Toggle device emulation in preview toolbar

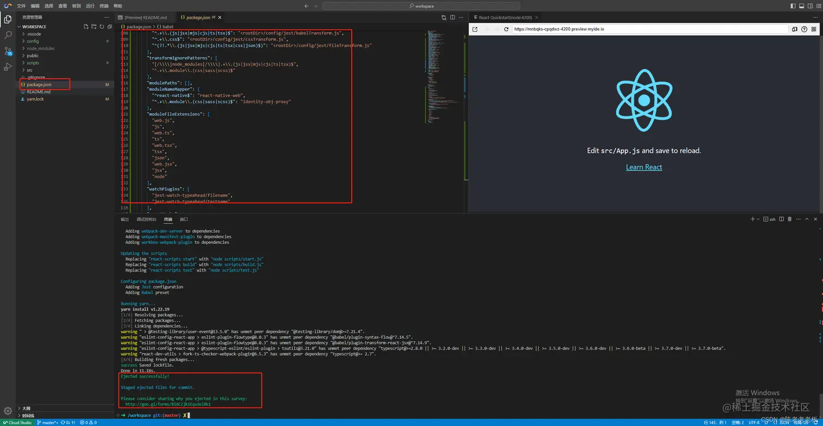click(795, 29)
